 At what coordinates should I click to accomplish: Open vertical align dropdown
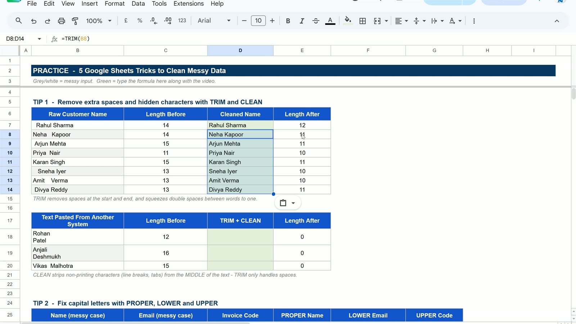click(x=419, y=21)
